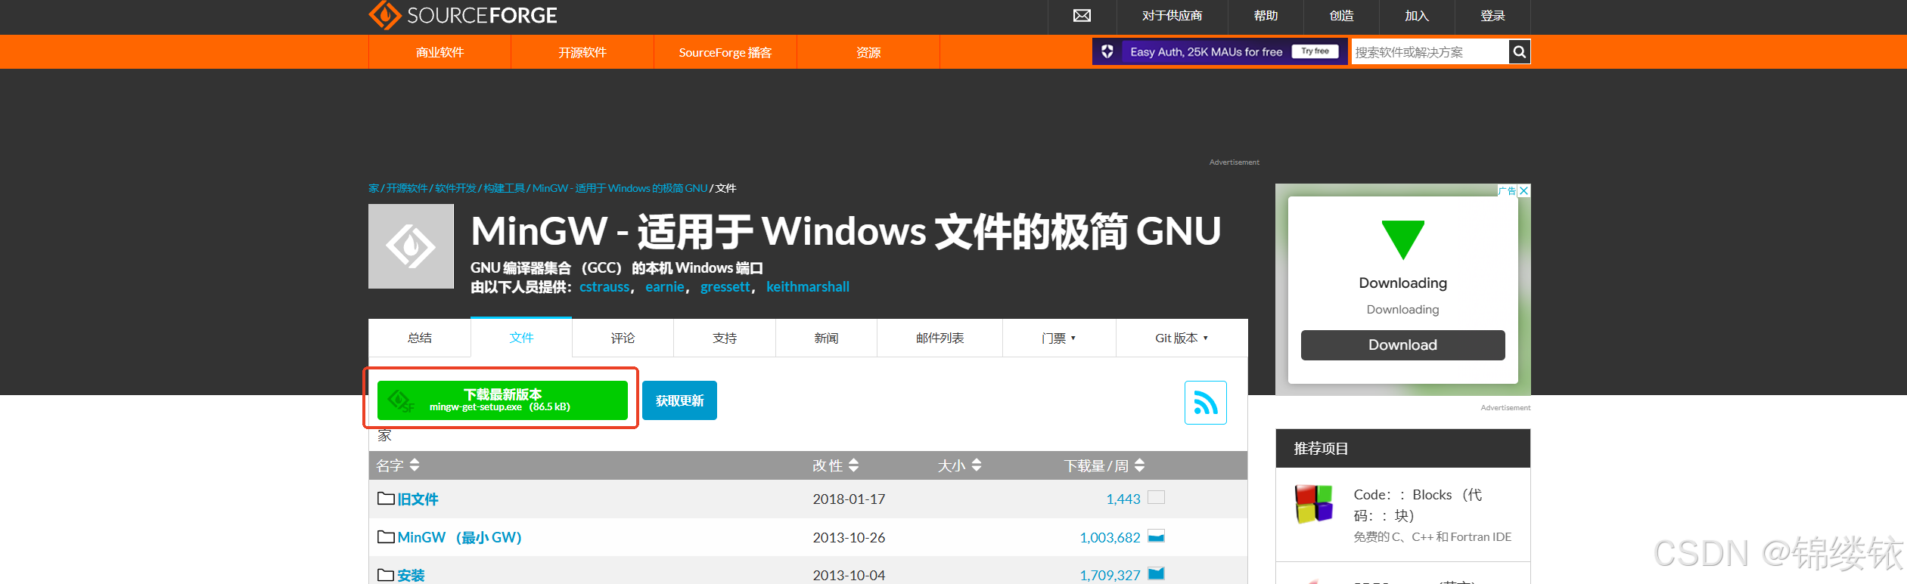
Task: Open Code::Blocks recommended project link
Action: point(1418,505)
